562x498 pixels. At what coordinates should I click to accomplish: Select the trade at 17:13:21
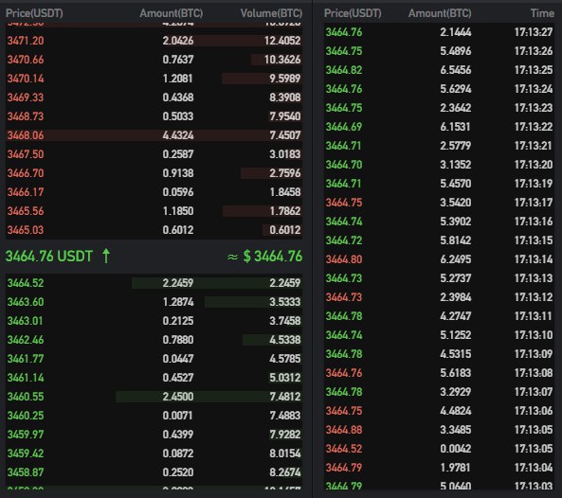[439, 146]
